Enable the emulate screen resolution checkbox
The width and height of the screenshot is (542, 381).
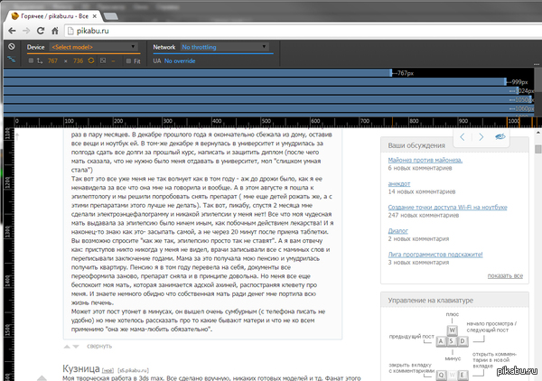(x=31, y=60)
